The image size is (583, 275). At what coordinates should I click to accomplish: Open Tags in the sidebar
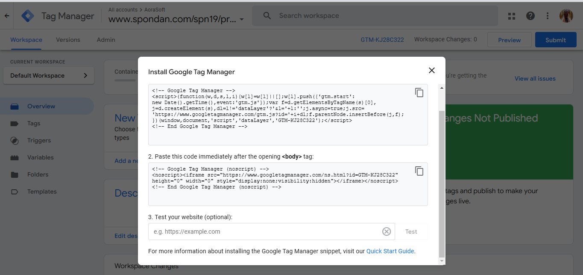coord(34,123)
